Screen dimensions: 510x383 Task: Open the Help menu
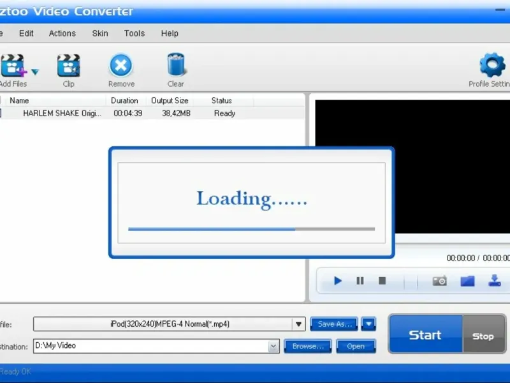pos(170,33)
